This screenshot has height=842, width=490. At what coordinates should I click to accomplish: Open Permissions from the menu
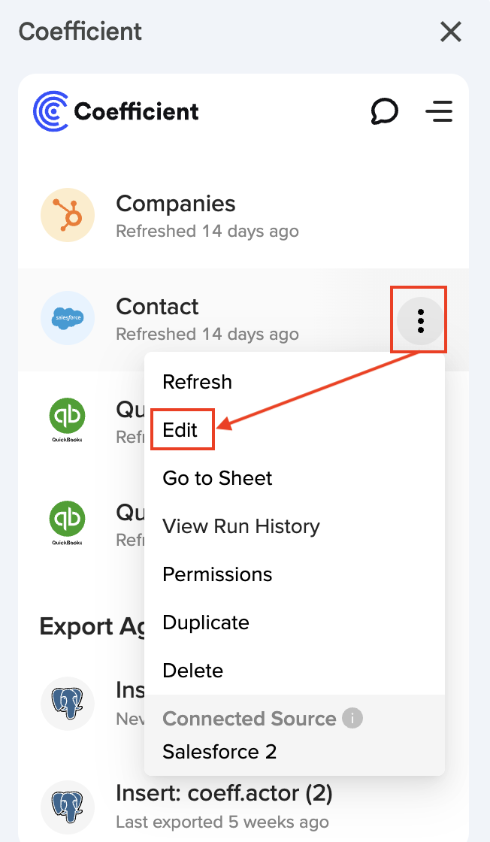(x=217, y=574)
